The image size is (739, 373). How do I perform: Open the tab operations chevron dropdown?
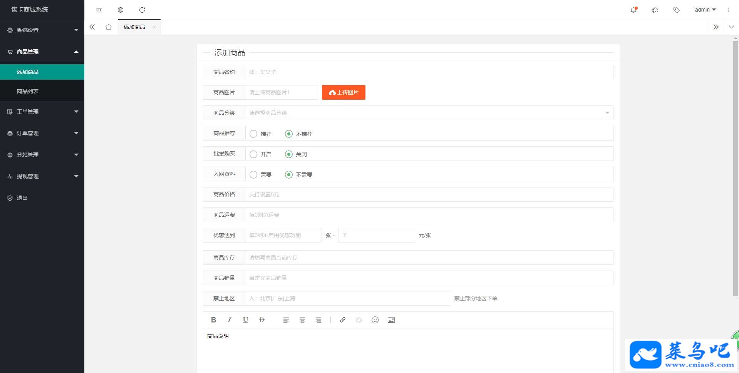point(731,27)
